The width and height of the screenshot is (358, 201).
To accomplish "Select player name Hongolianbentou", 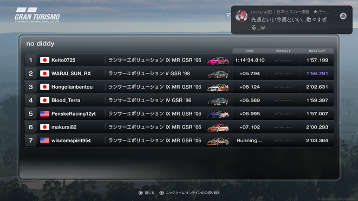I will [72, 87].
